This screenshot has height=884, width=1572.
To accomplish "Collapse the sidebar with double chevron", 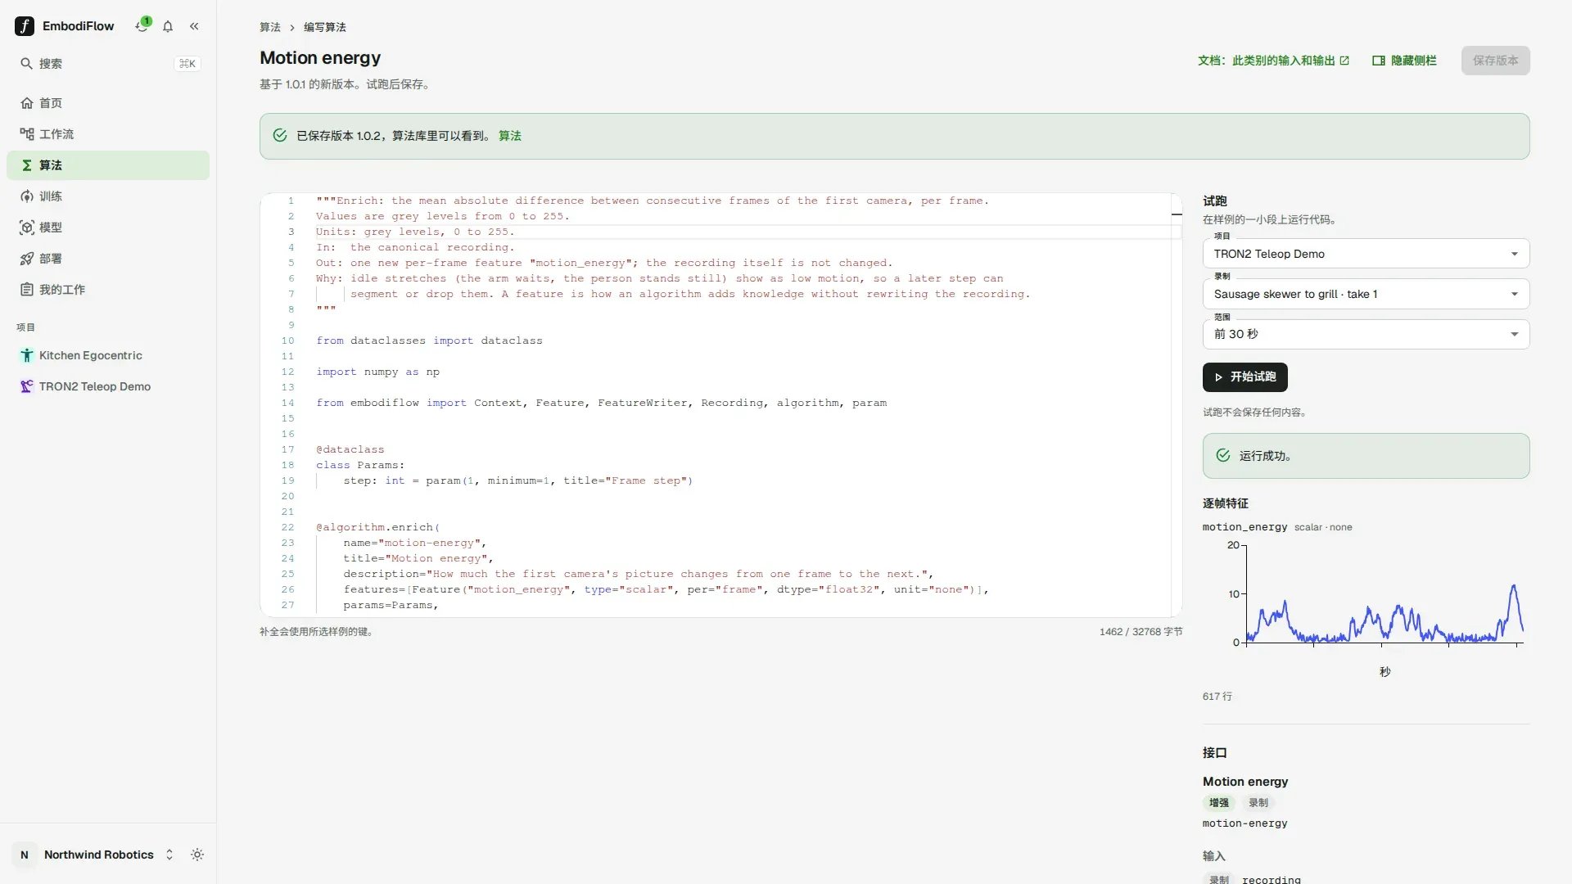I will click(x=194, y=26).
